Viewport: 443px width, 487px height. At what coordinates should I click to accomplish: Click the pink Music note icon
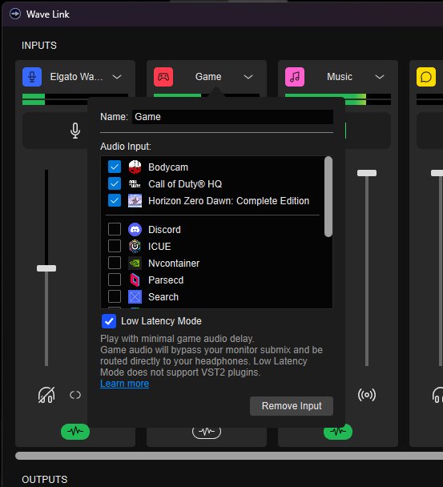click(295, 77)
